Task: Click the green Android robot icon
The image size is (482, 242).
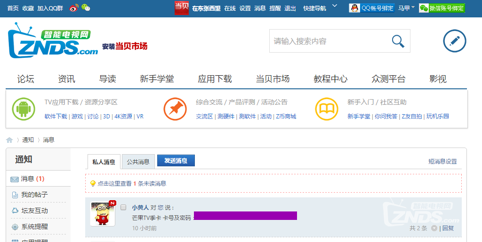Action: (x=24, y=109)
